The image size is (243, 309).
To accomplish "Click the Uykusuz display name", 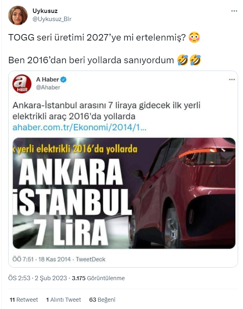I will pyautogui.click(x=45, y=11).
